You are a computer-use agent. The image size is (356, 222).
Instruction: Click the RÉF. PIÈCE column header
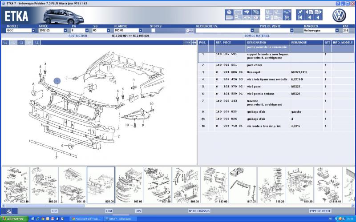[x=230, y=43]
